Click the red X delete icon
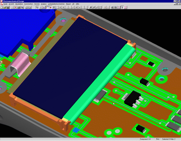The height and width of the screenshot is (141, 181). (16, 8)
